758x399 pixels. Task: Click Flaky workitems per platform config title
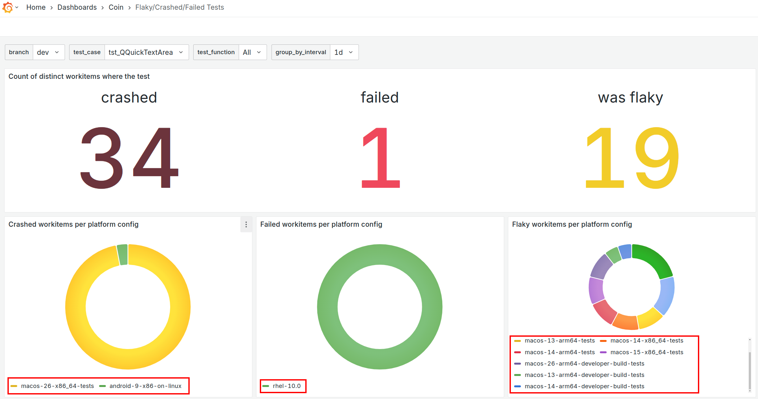click(x=572, y=224)
